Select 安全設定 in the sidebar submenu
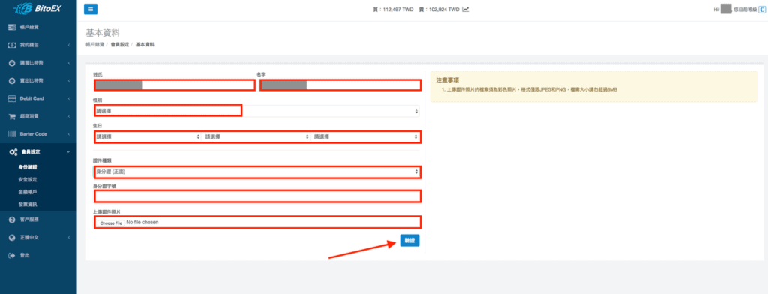 point(28,180)
